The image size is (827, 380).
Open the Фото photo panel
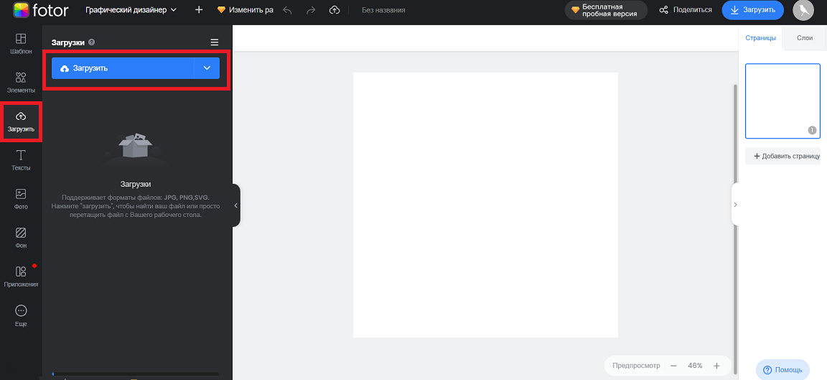coord(21,200)
